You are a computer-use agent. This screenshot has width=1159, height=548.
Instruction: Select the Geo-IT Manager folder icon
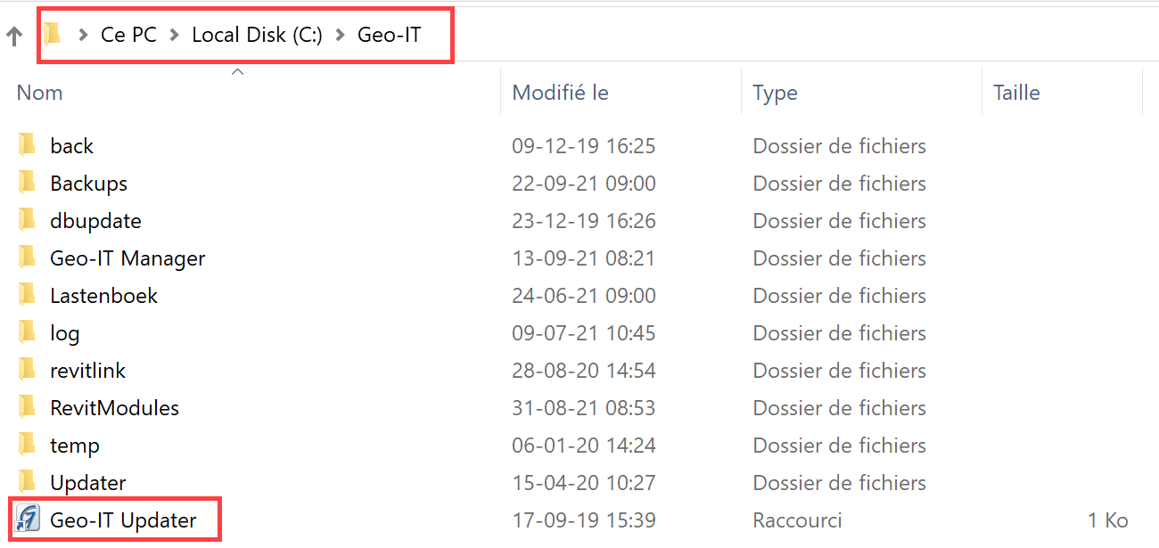point(28,257)
